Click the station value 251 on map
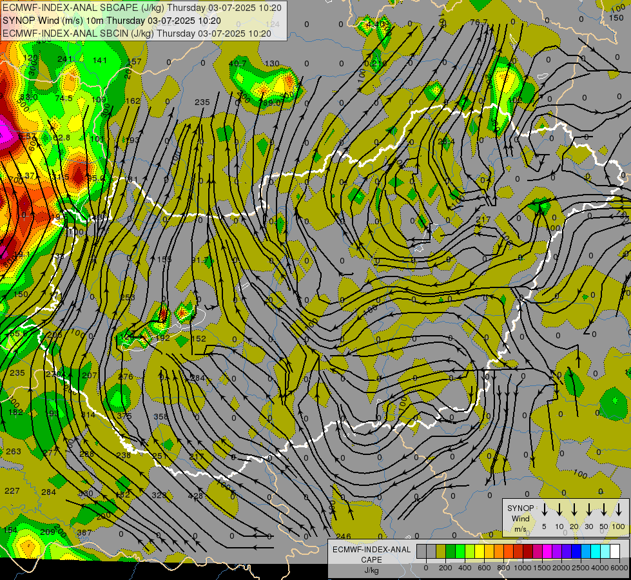This screenshot has height=580, width=631. [159, 456]
